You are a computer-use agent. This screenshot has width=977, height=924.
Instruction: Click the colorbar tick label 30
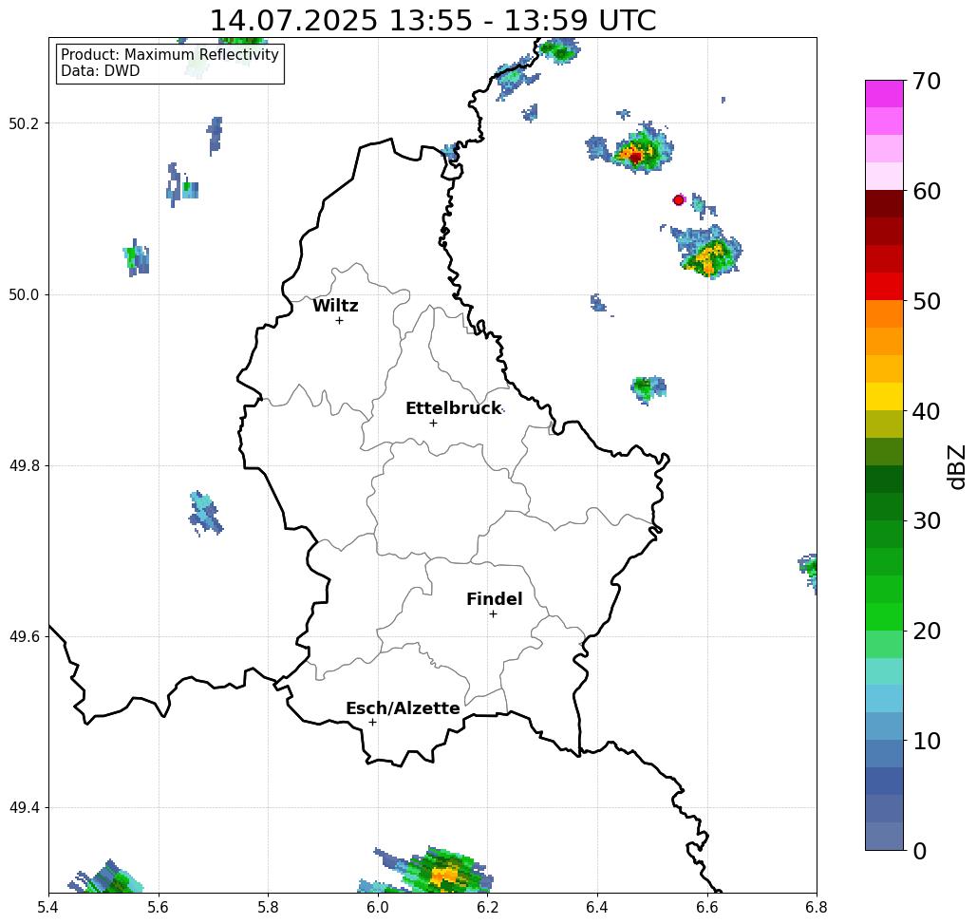[927, 520]
